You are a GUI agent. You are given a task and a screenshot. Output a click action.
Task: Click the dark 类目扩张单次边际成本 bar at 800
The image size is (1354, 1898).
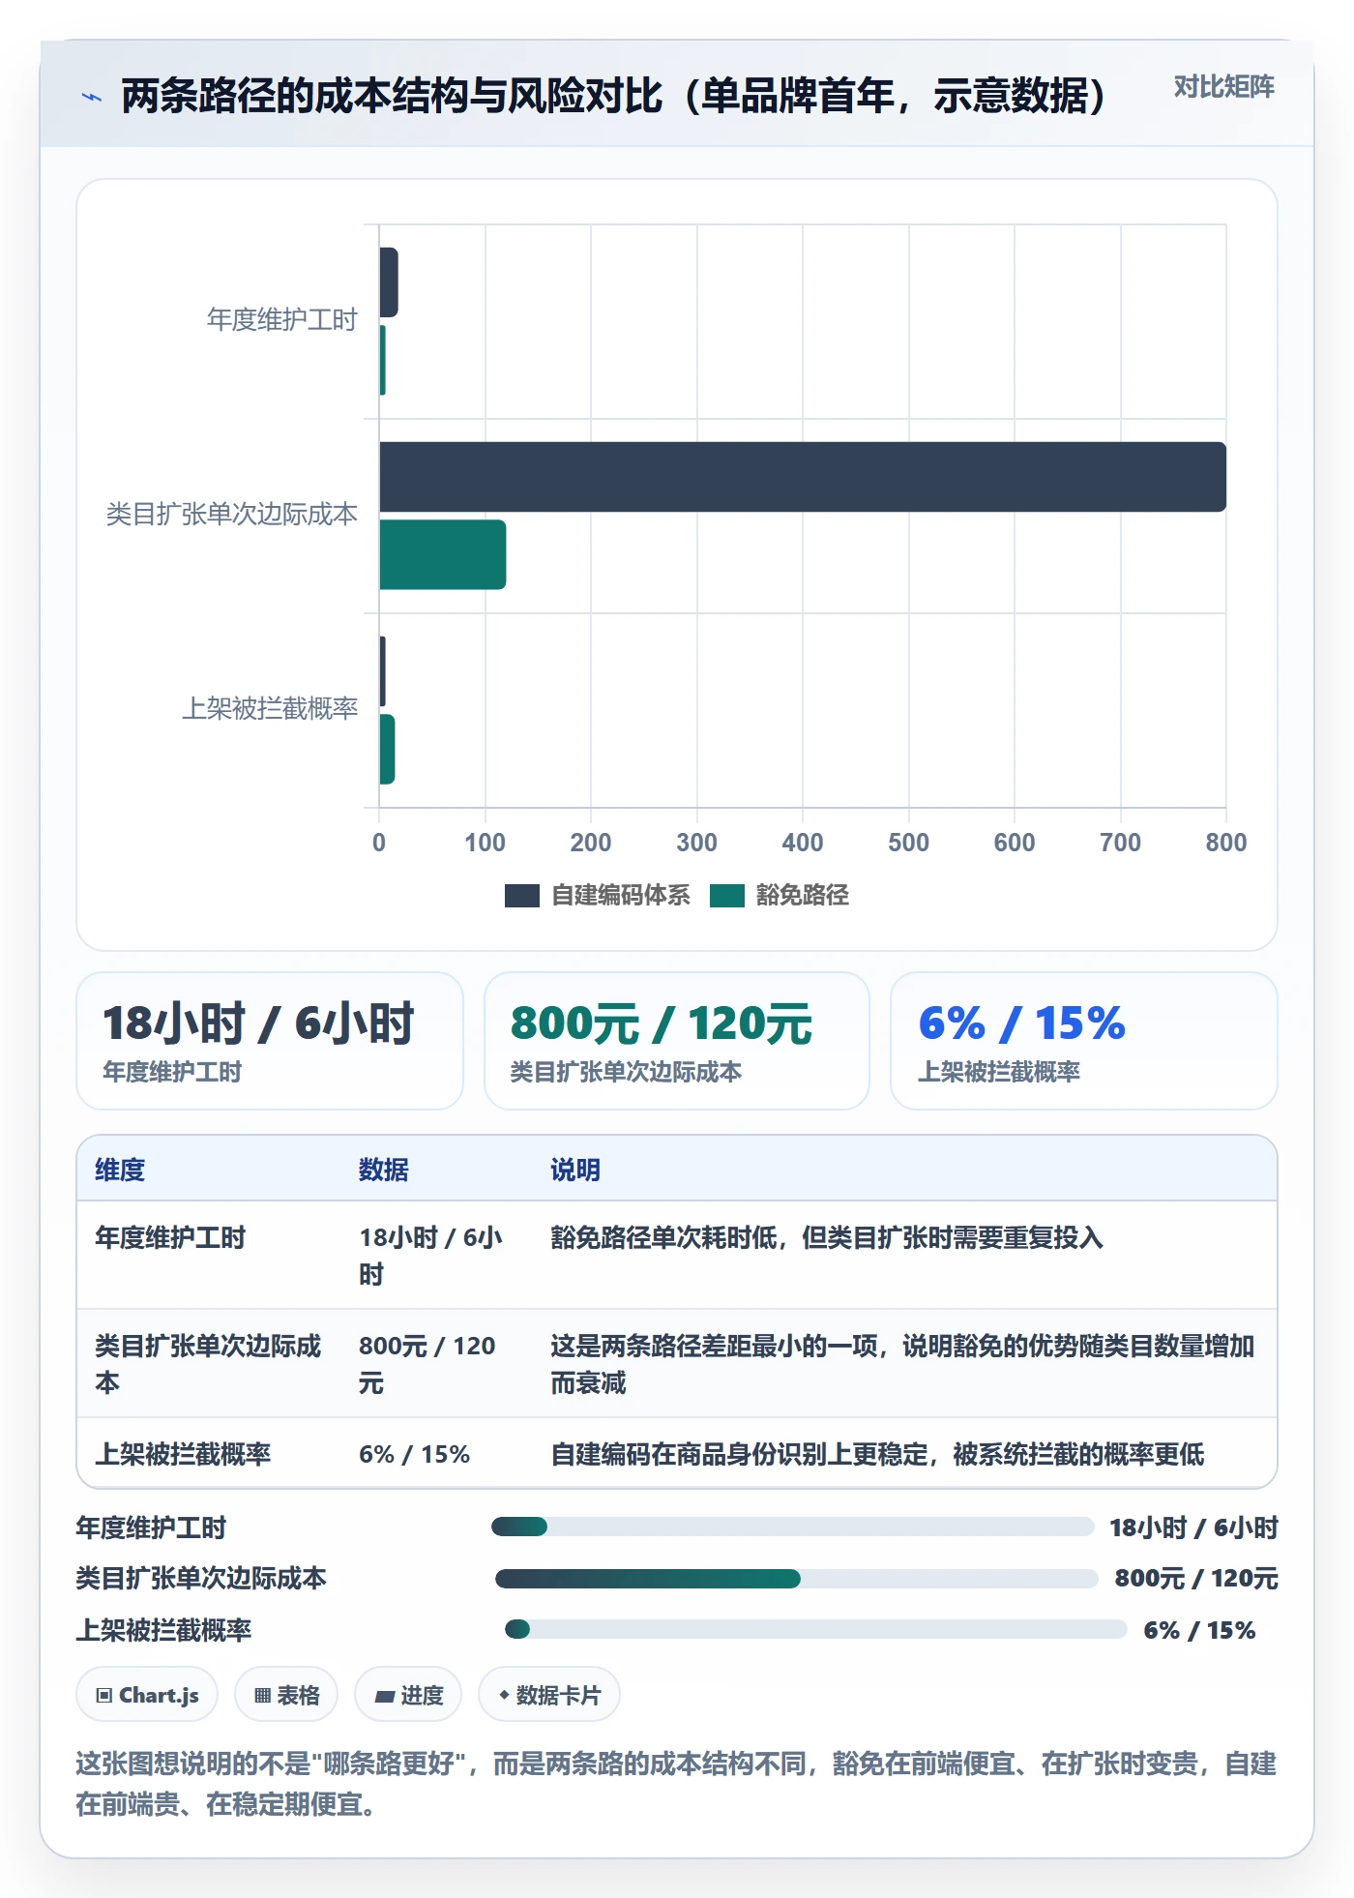(803, 477)
